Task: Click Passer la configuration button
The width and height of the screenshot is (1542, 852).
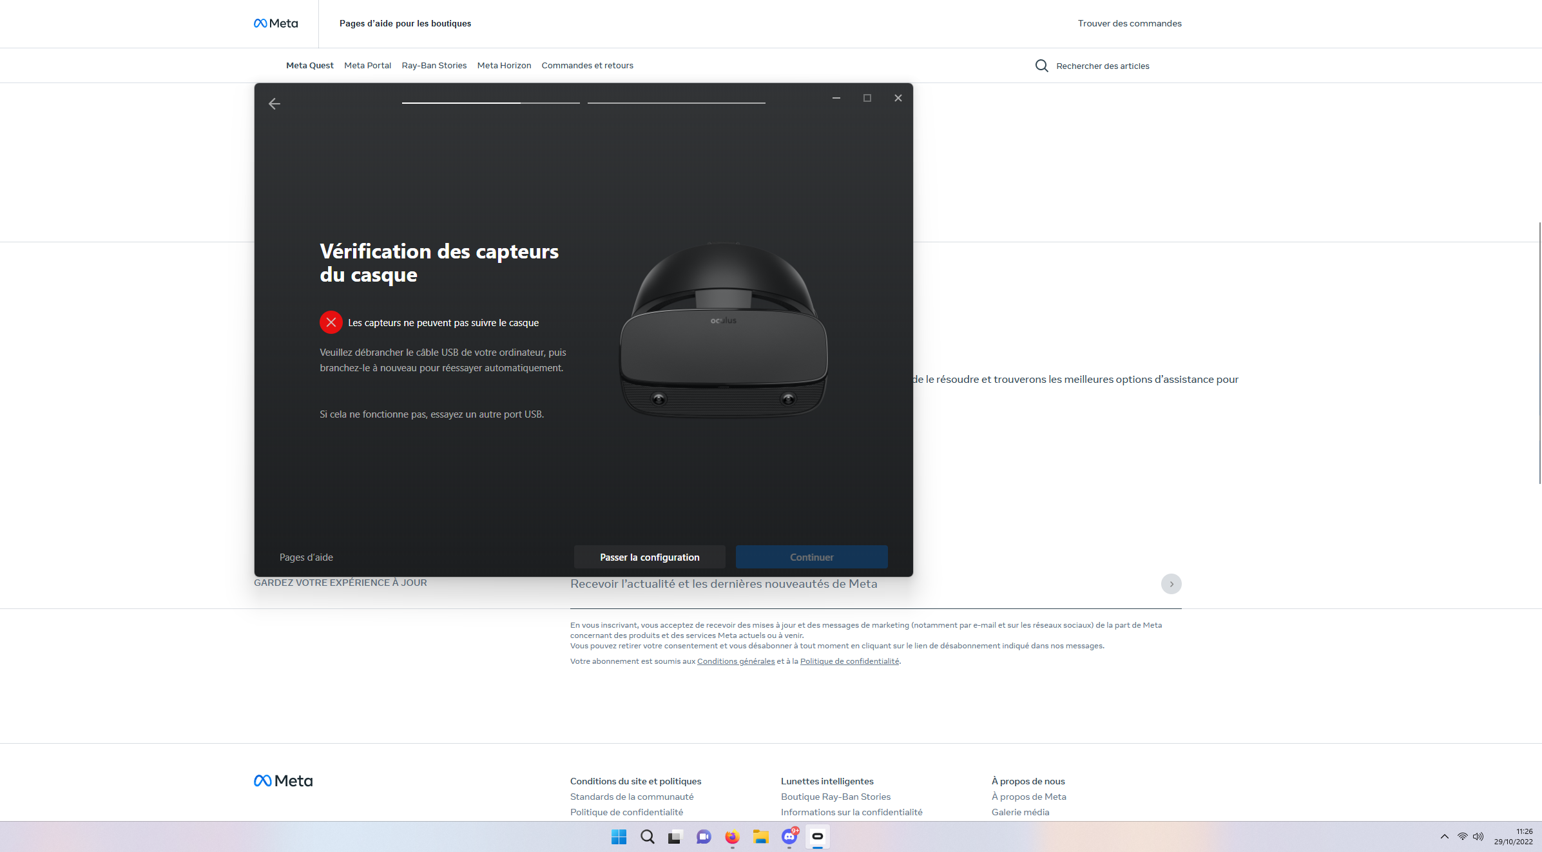Action: tap(650, 557)
